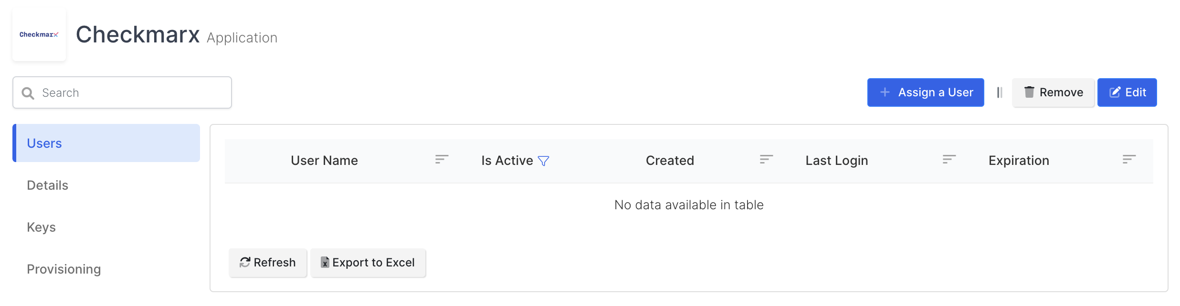
Task: Click the plus icon on Assign a User
Action: point(885,92)
